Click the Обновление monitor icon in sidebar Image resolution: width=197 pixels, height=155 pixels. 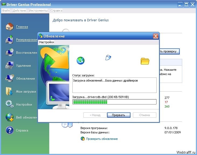(x=9, y=78)
